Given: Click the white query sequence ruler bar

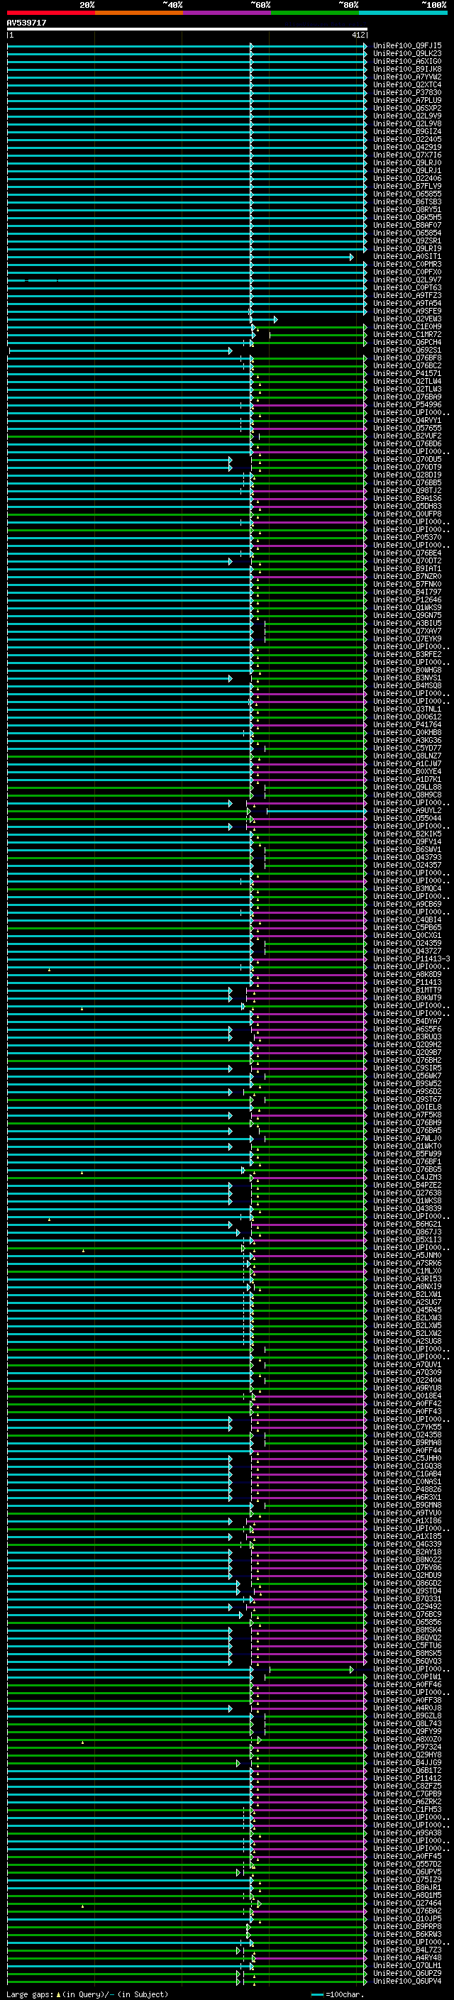Looking at the screenshot, I should coord(187,28).
